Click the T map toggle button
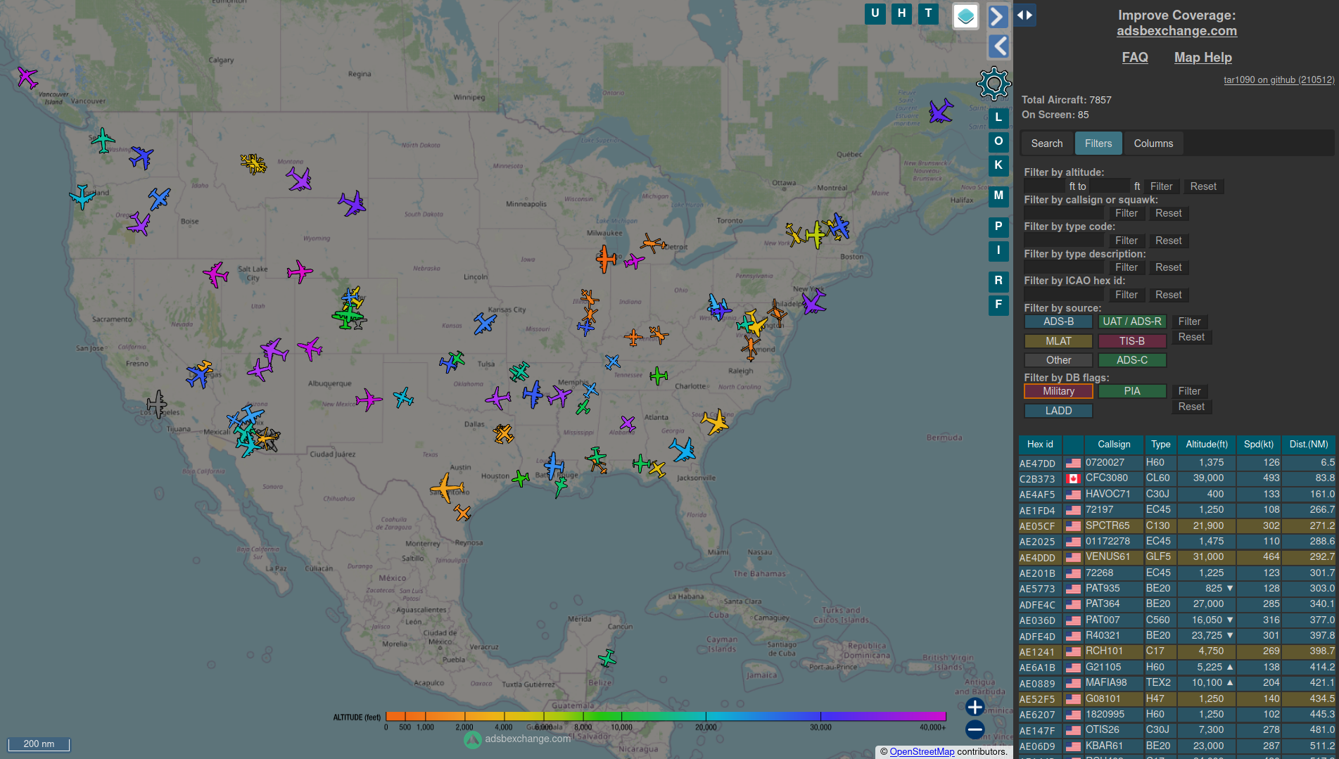 click(x=928, y=13)
